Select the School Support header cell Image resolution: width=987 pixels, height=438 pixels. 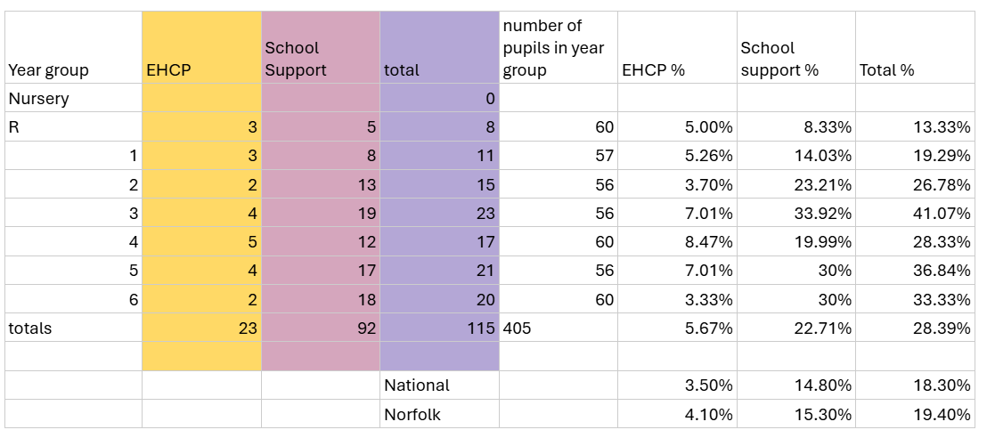tap(321, 48)
